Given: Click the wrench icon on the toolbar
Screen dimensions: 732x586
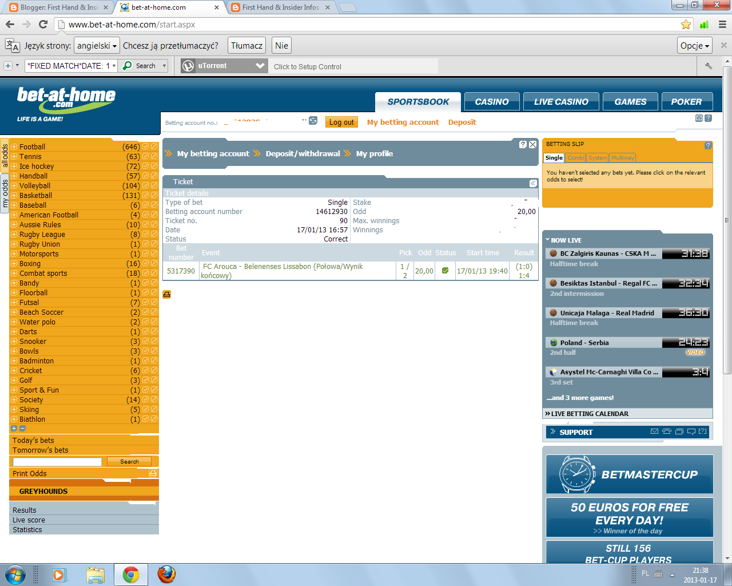Looking at the screenshot, I should 709,66.
